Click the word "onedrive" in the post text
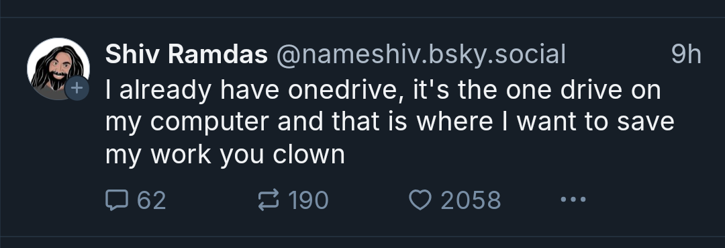The width and height of the screenshot is (725, 248). click(342, 90)
